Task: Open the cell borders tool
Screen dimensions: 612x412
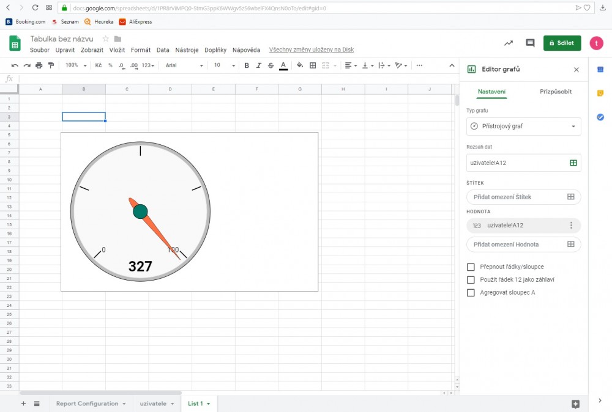Action: click(313, 65)
